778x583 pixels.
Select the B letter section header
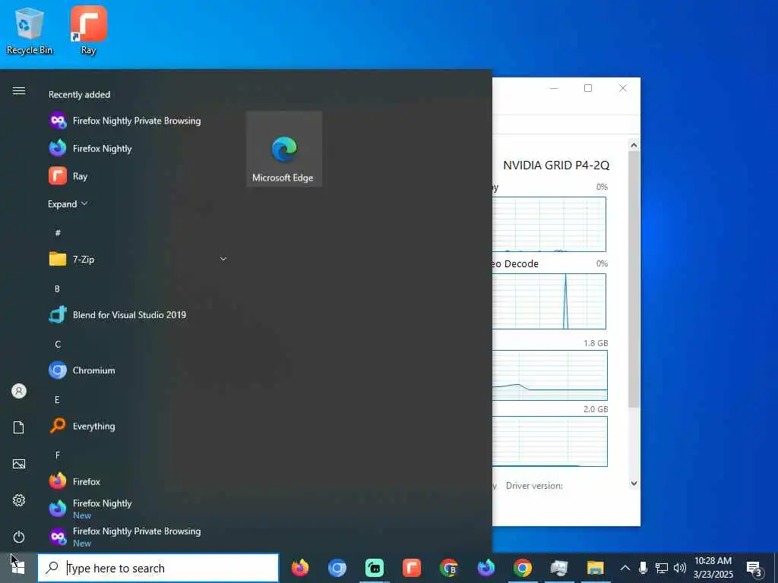(57, 288)
